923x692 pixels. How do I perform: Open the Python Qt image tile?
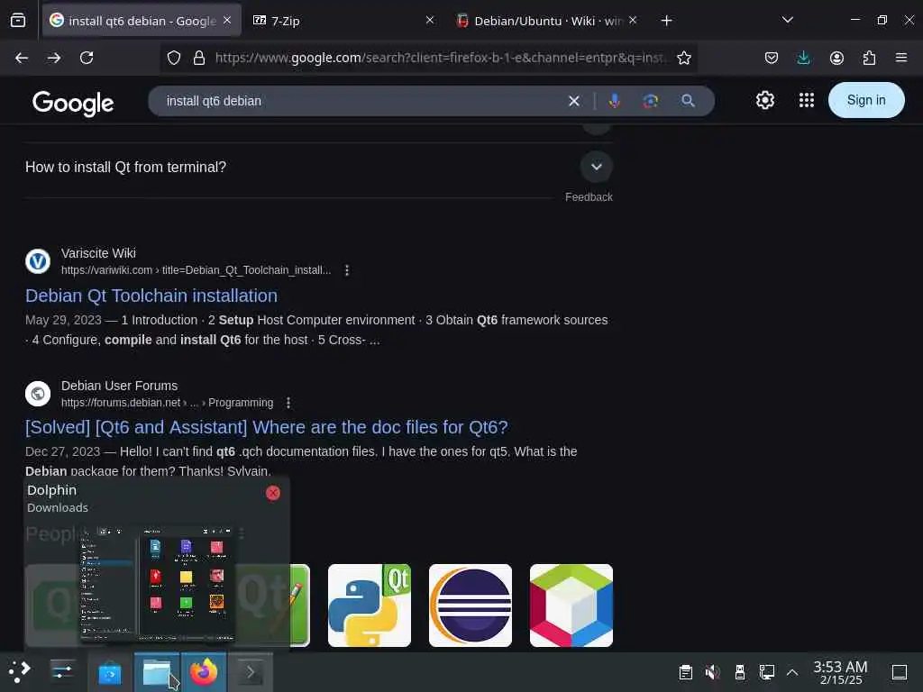point(369,605)
